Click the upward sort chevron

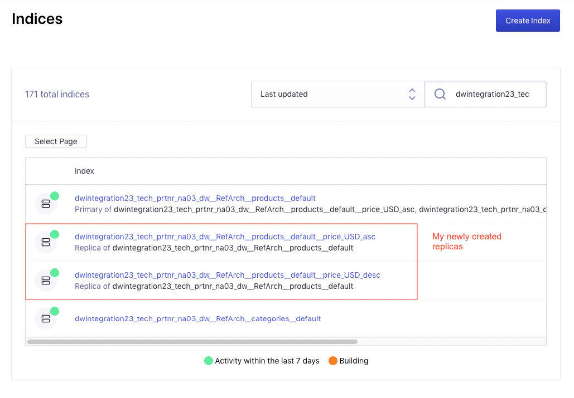412,90
